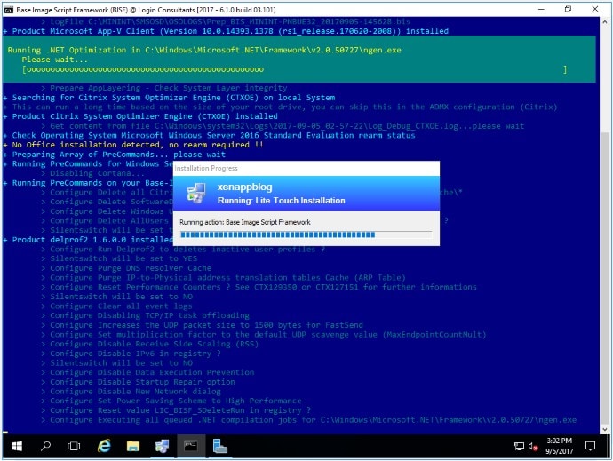Switch to the Installation Progress taskbar app
This screenshot has height=461, width=613.
click(162, 446)
